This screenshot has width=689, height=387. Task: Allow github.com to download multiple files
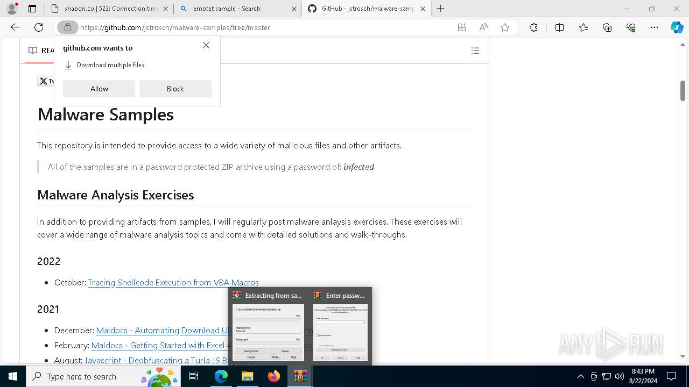[x=99, y=89]
